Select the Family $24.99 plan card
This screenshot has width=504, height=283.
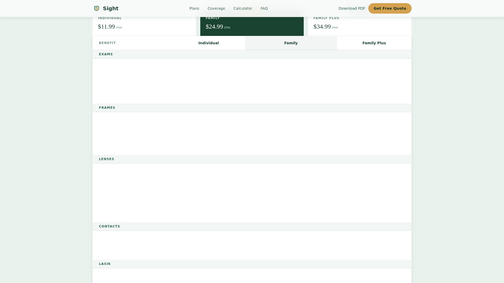tap(252, 26)
